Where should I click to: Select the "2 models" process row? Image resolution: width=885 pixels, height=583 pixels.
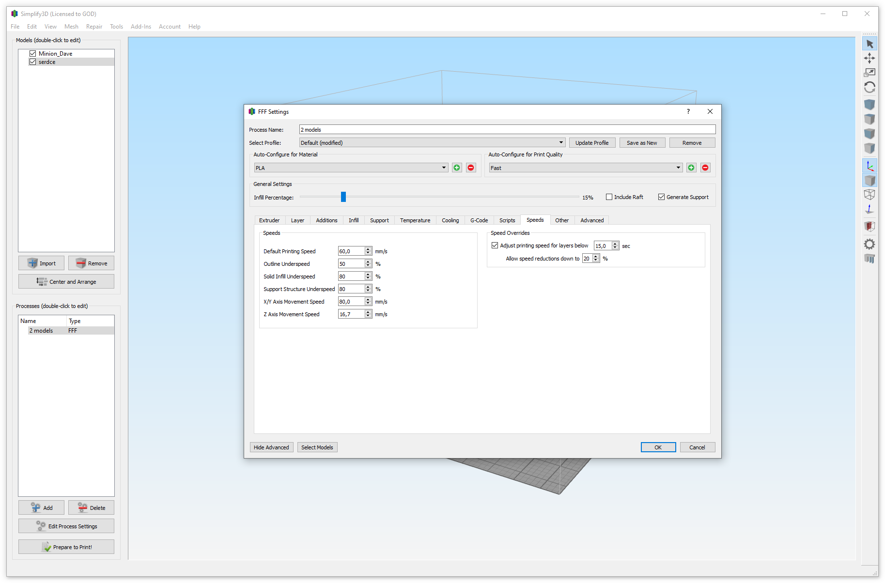tap(66, 331)
